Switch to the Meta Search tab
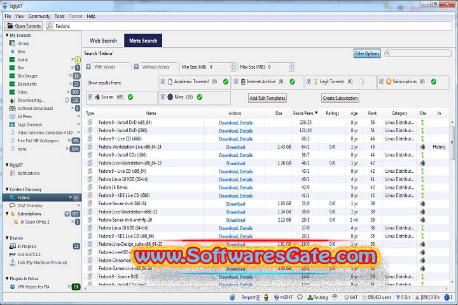Screen dimensions: 458x305 (143, 41)
